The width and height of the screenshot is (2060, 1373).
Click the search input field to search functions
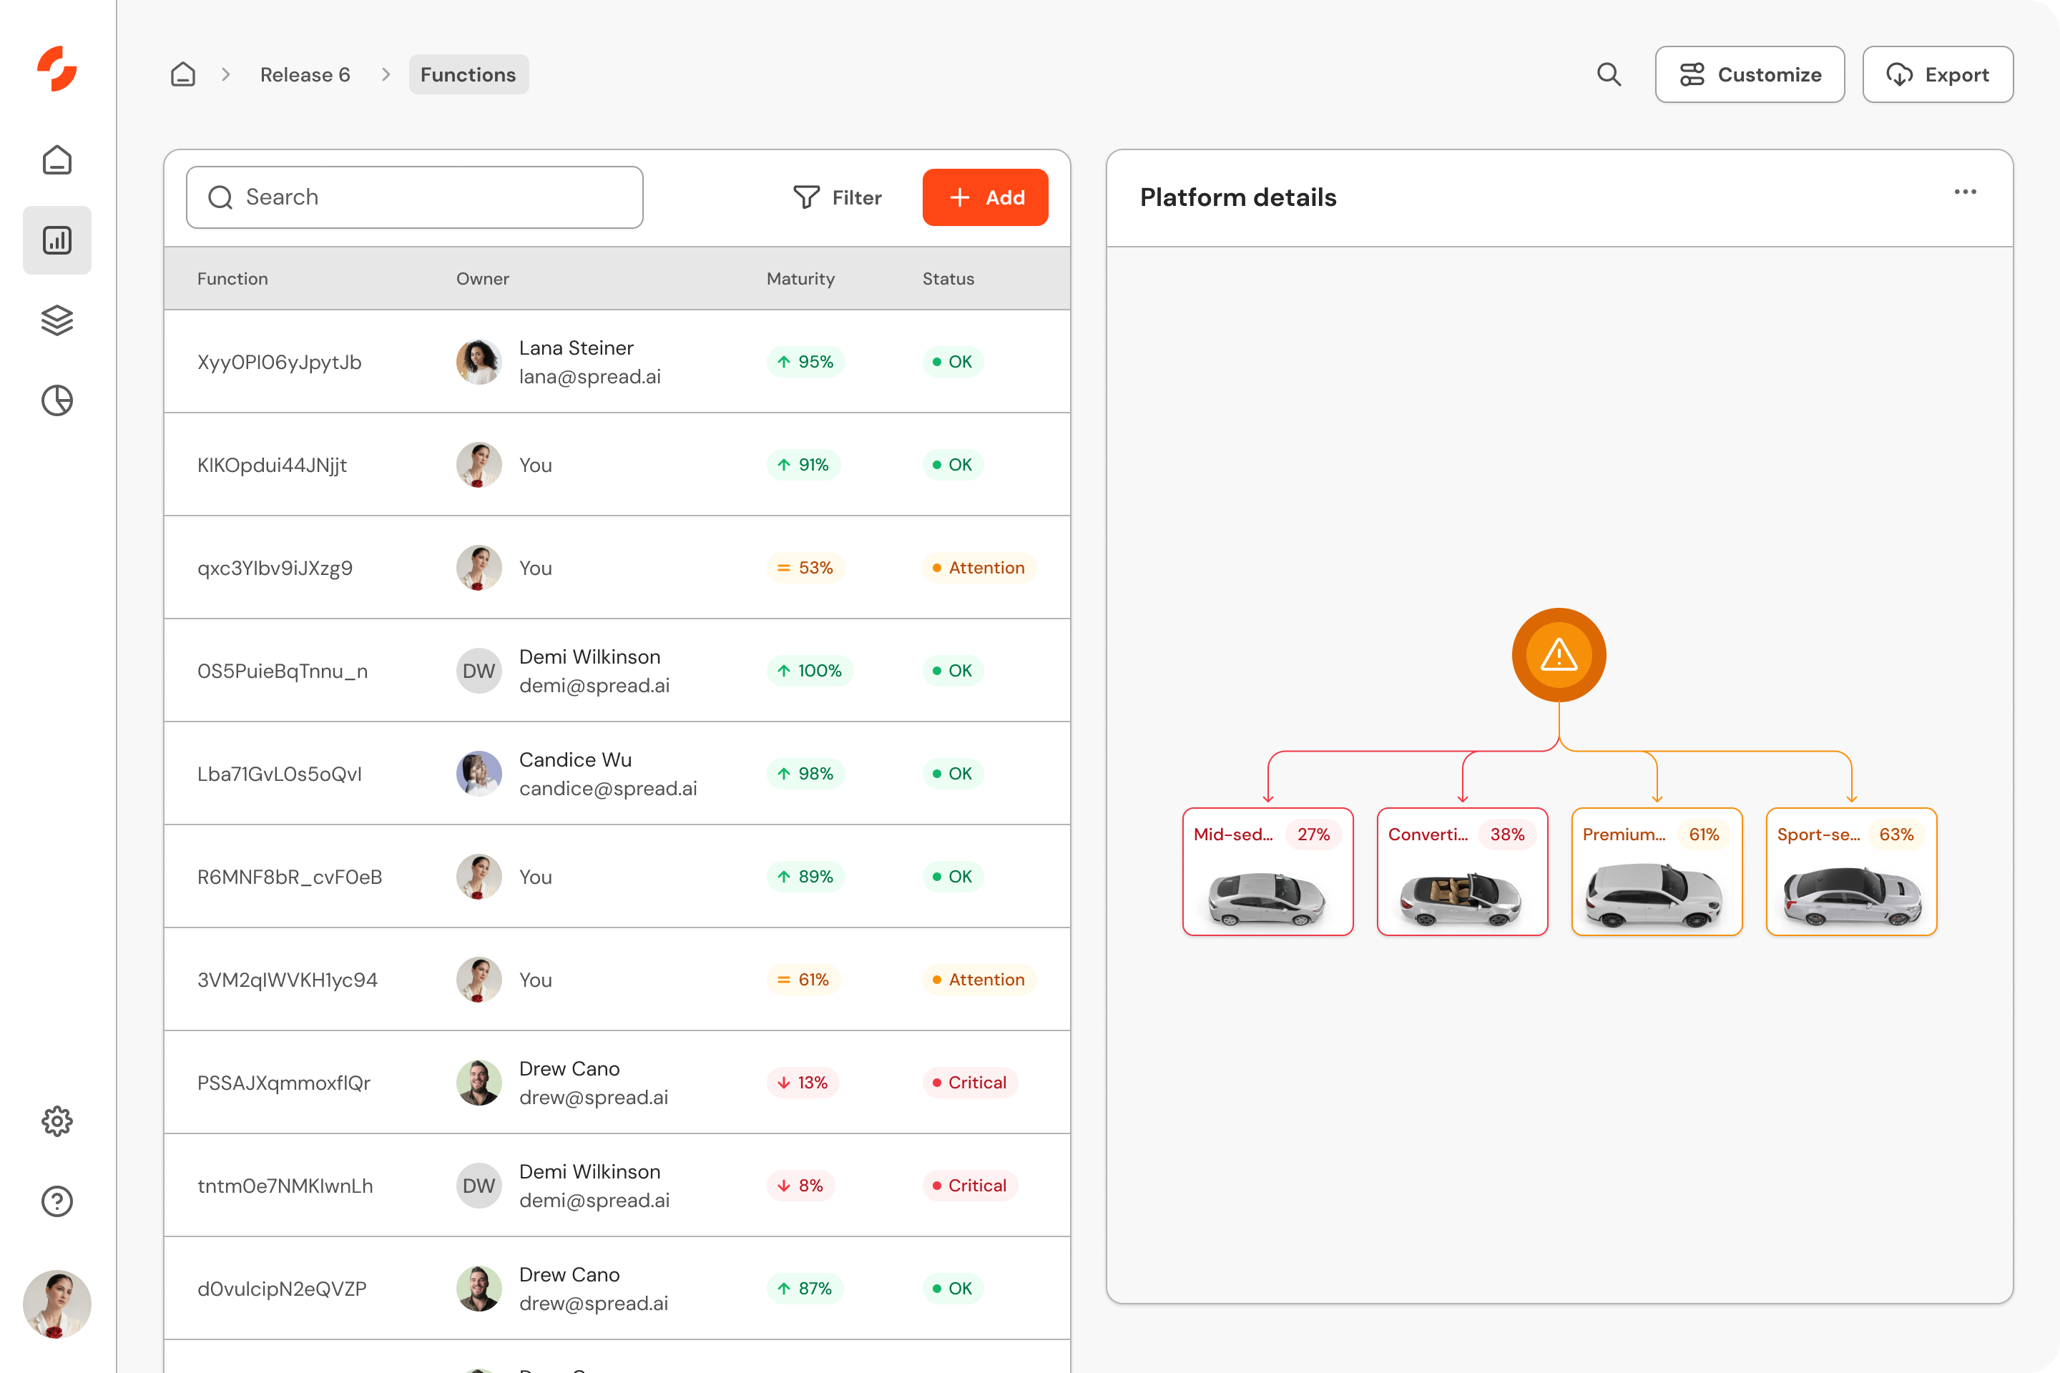(x=414, y=196)
